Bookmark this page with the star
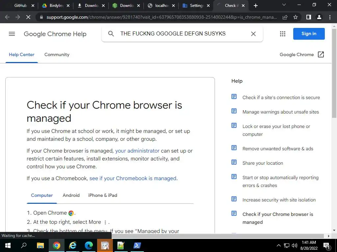 [x=296, y=17]
